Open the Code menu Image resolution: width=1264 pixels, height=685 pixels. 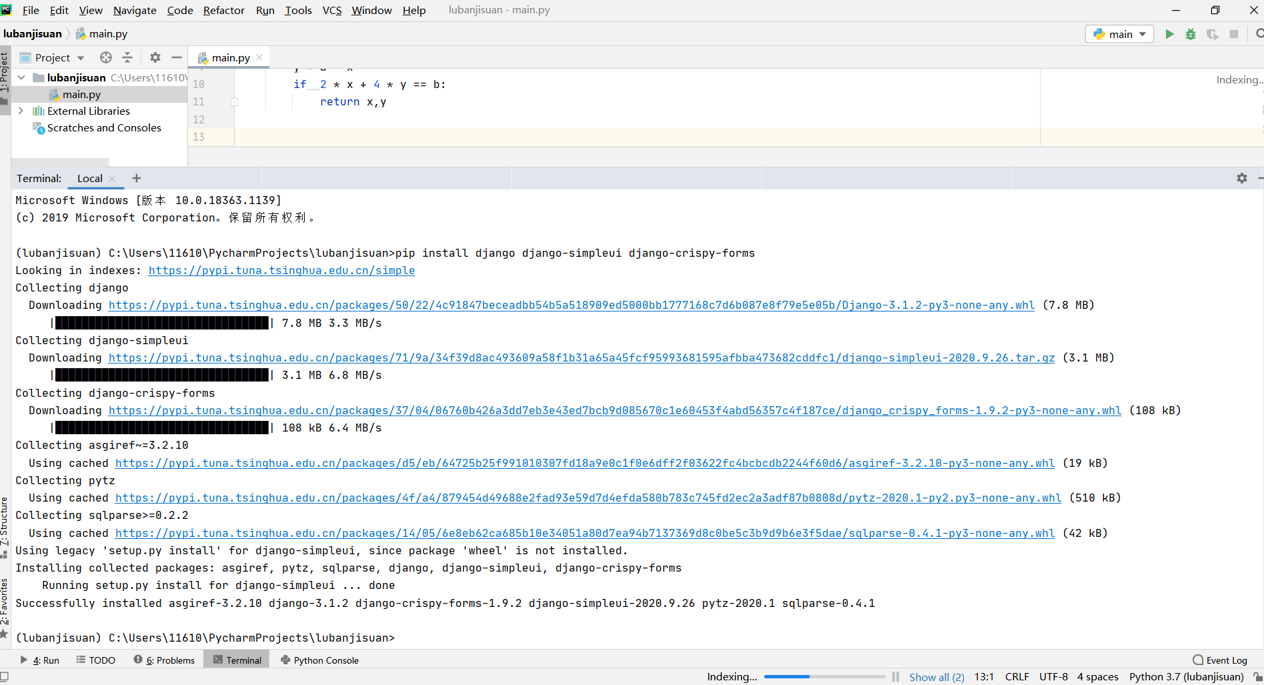click(180, 10)
